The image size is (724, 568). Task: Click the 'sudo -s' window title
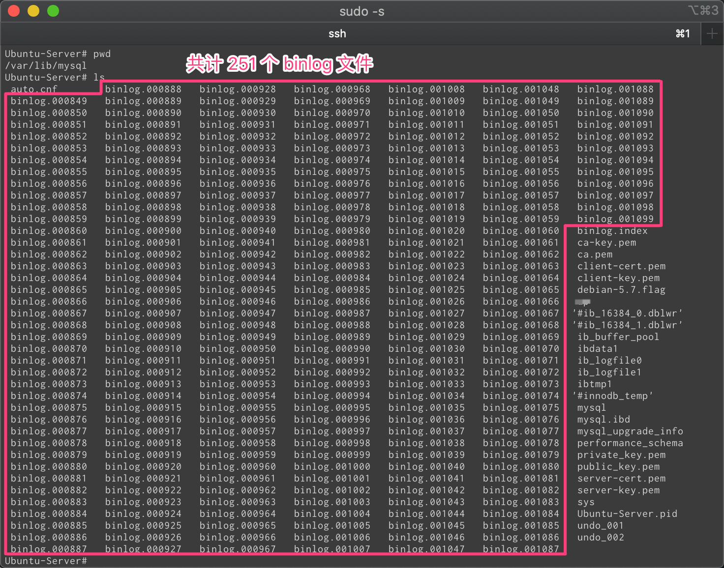pyautogui.click(x=362, y=11)
